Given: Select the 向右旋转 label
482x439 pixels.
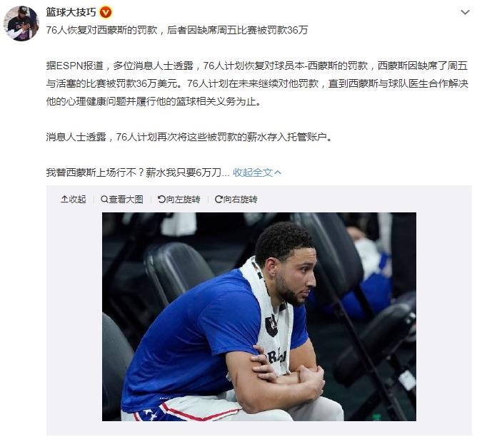Looking at the screenshot, I should point(241,199).
